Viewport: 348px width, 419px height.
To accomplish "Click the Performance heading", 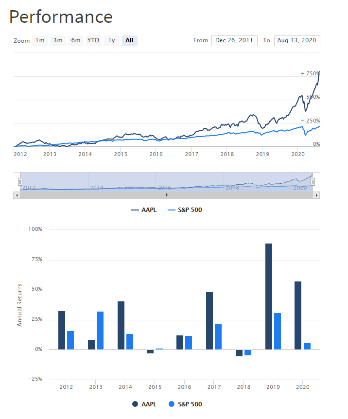I will [61, 17].
